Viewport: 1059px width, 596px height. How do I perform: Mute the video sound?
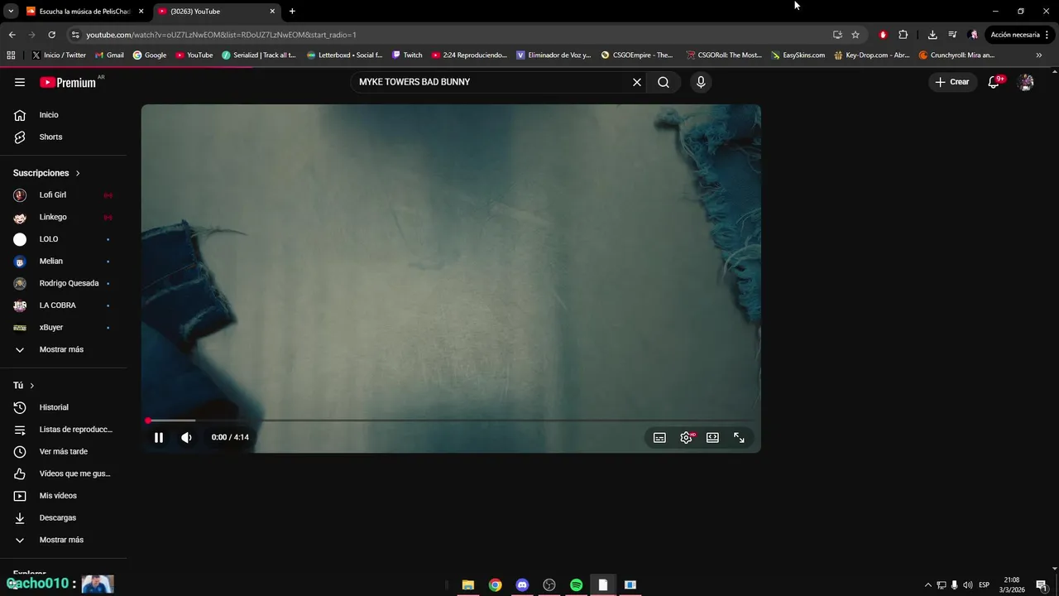[x=186, y=438]
